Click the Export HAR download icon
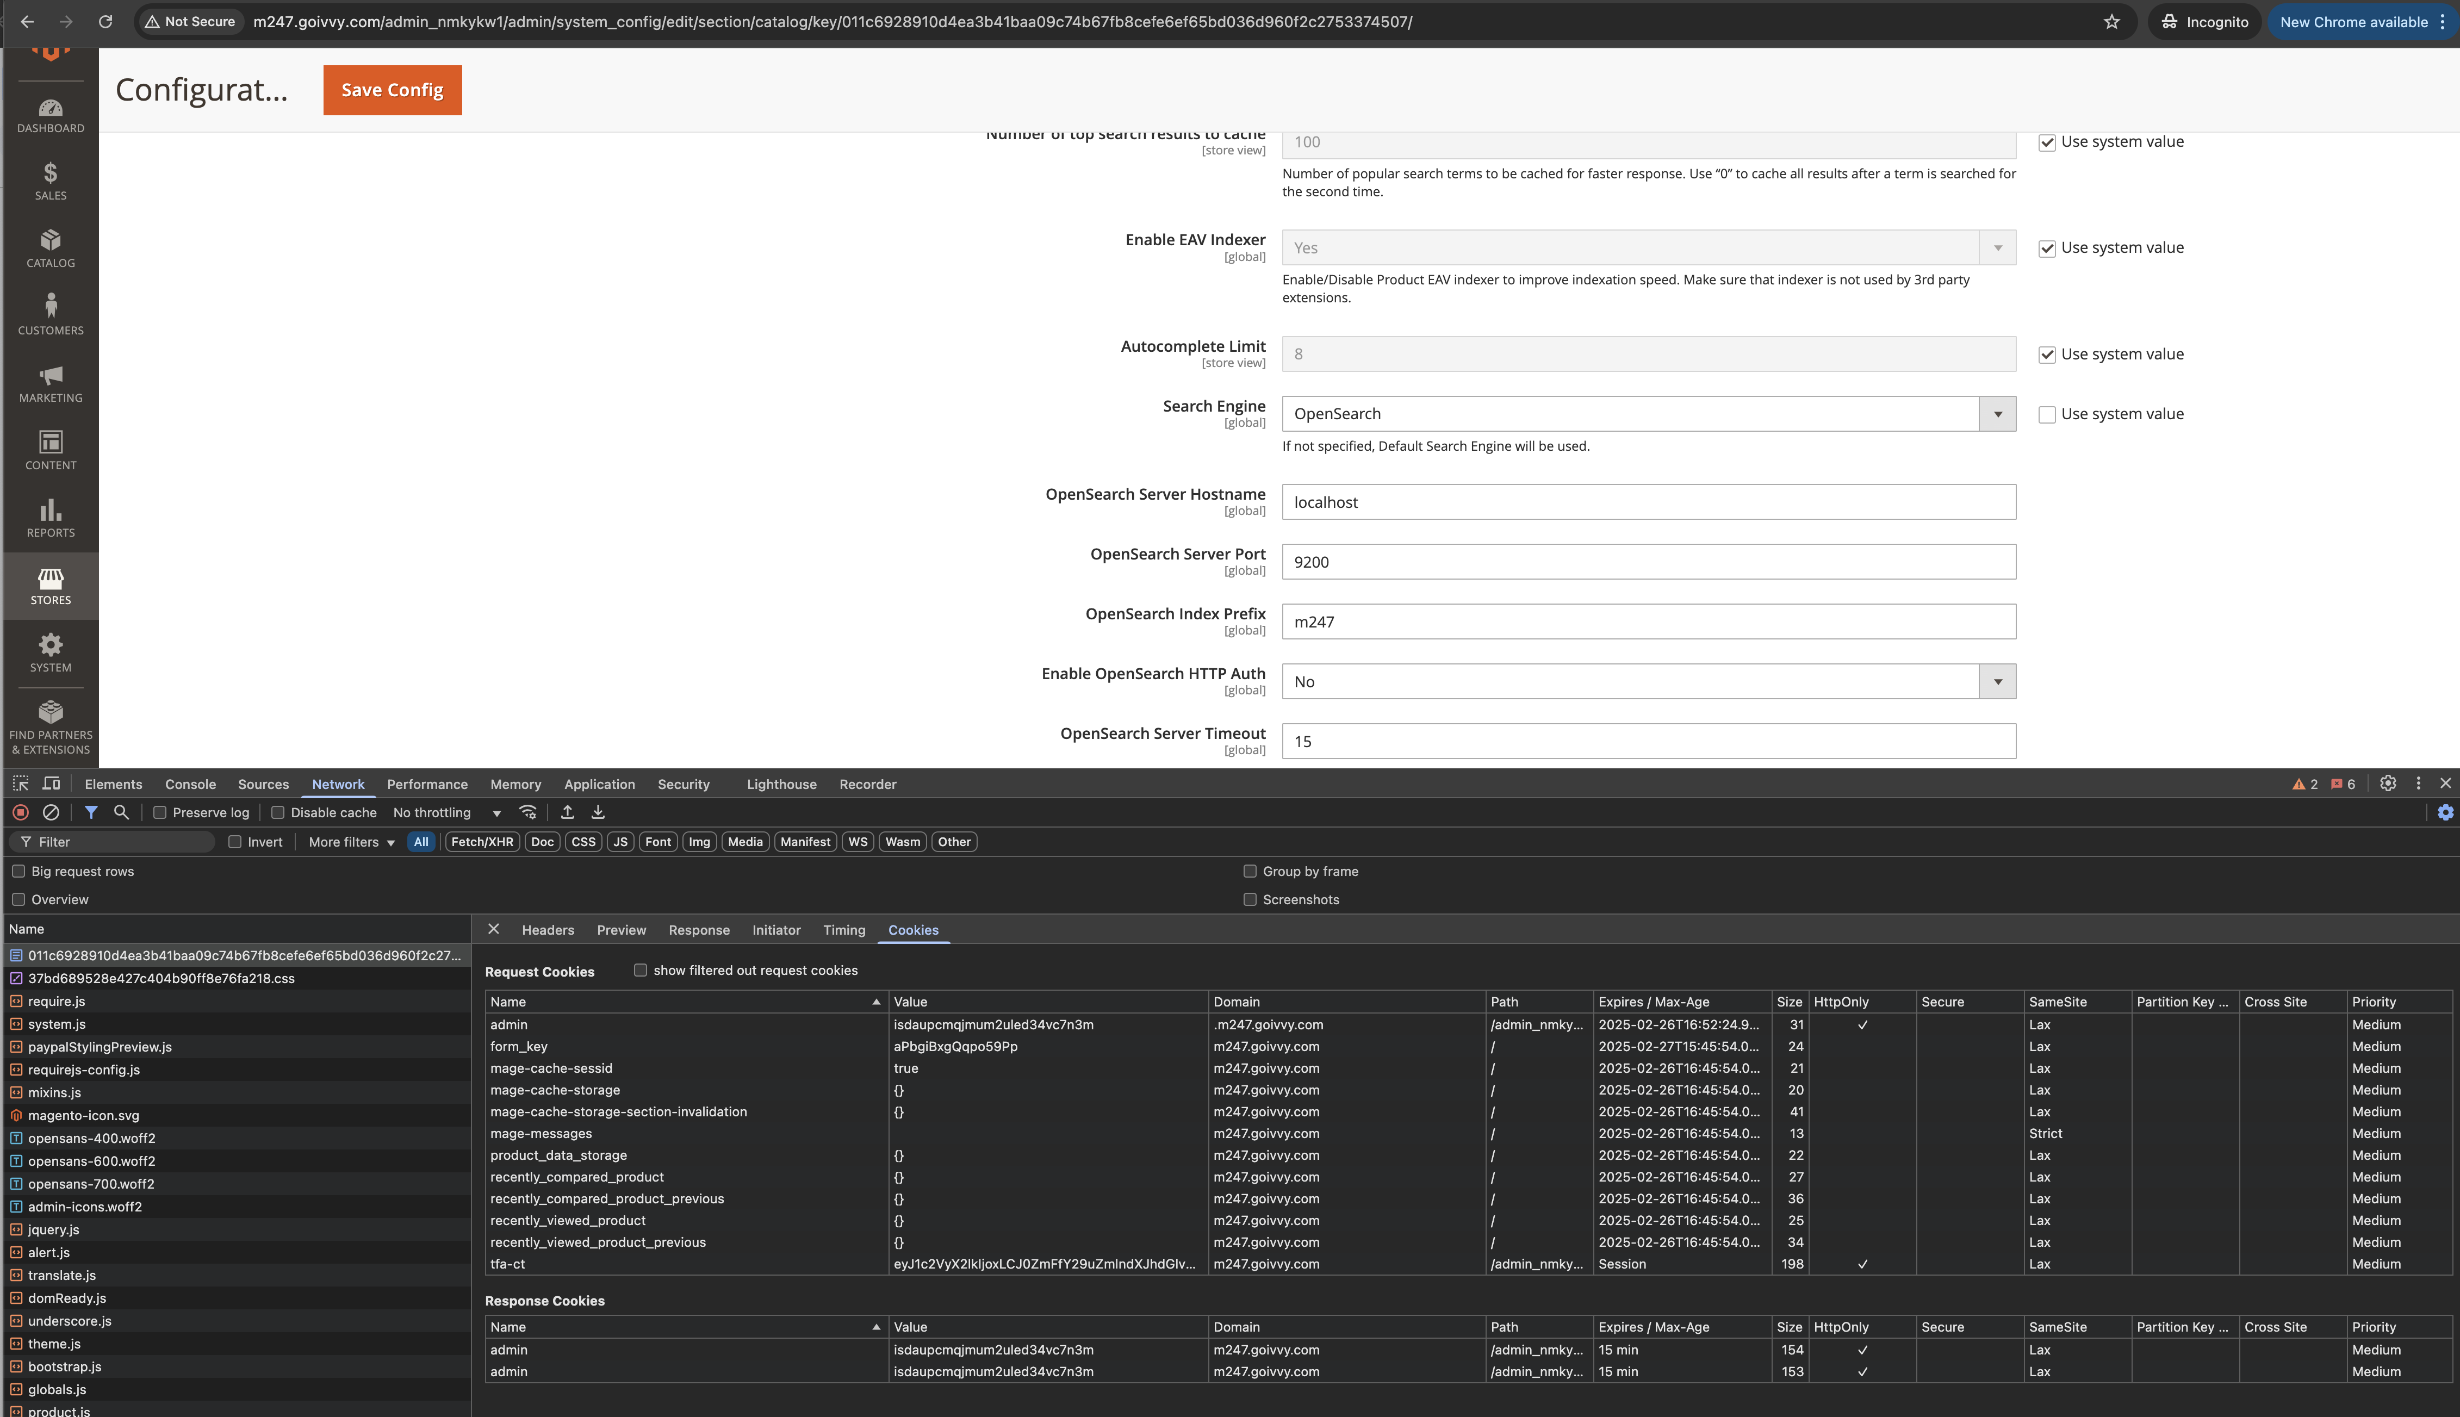 [599, 812]
